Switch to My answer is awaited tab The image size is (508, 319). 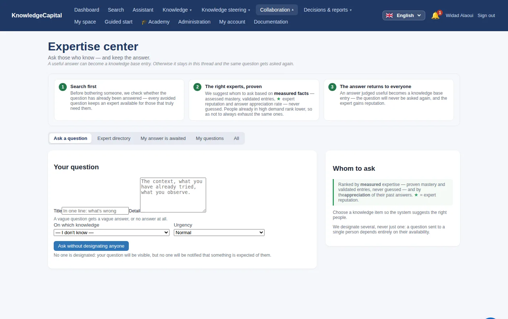point(163,138)
